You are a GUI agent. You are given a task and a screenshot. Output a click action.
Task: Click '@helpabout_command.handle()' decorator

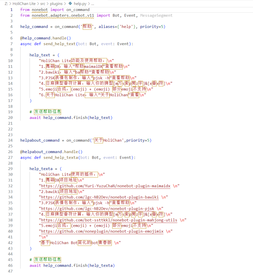[x=51, y=152]
